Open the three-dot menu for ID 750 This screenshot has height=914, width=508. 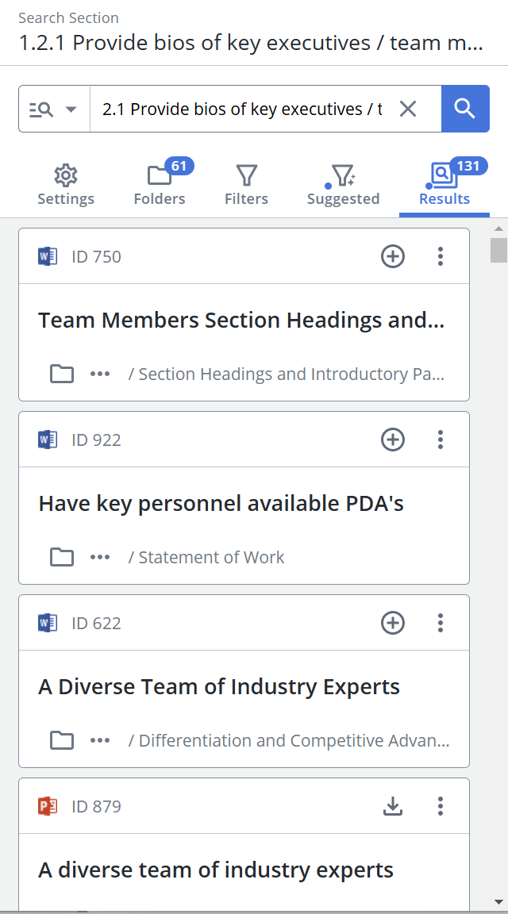[x=441, y=256]
